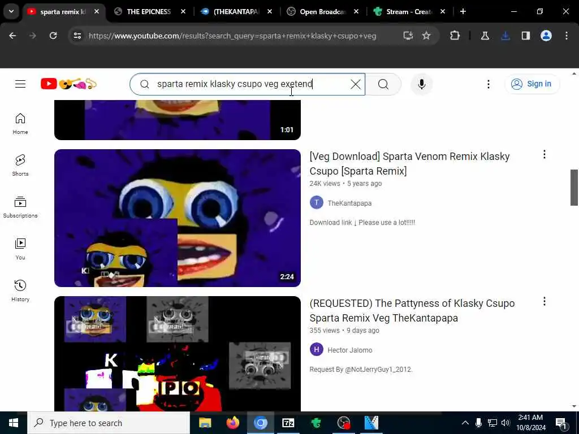Click the Windows taskbar search box
Screen dimensions: 579x434
[x=109, y=423]
